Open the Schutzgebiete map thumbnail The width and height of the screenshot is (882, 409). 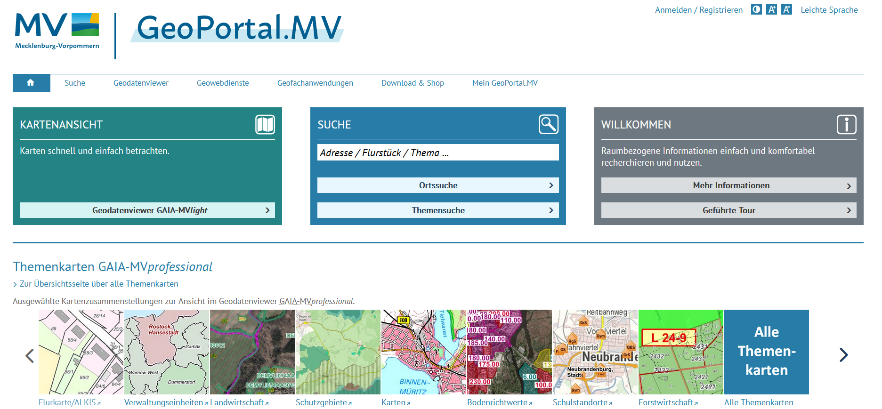coord(338,352)
